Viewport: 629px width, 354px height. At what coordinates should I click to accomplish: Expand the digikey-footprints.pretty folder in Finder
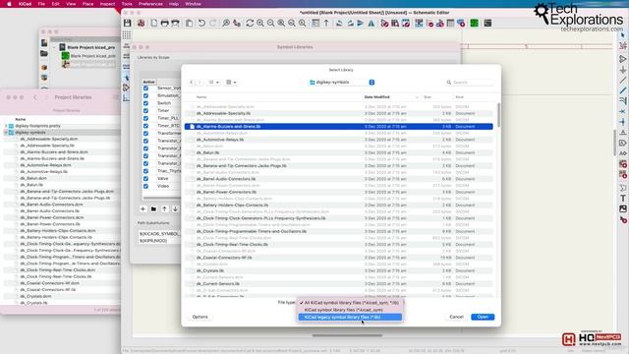(x=6, y=126)
